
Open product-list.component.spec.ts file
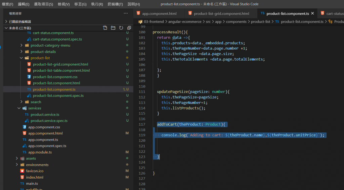[x=58, y=96]
